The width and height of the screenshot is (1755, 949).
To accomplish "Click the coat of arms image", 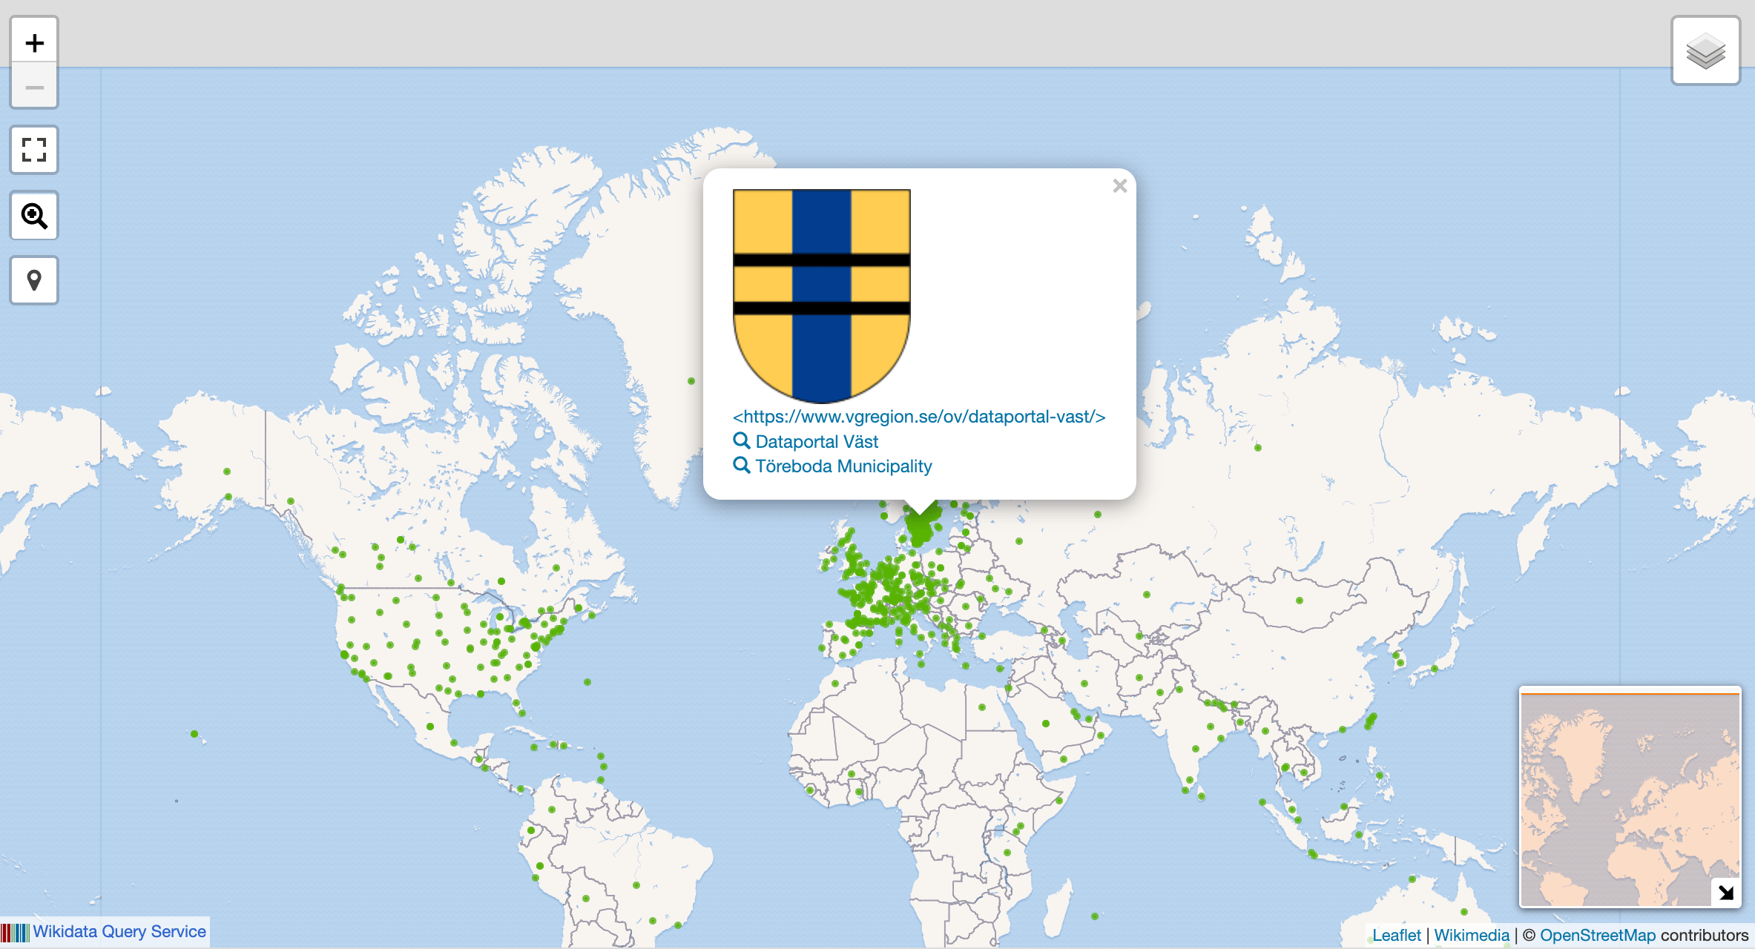I will 821,295.
